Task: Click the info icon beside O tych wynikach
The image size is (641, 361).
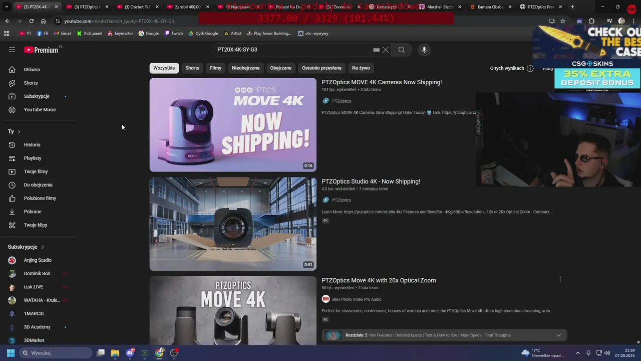Action: (530, 68)
